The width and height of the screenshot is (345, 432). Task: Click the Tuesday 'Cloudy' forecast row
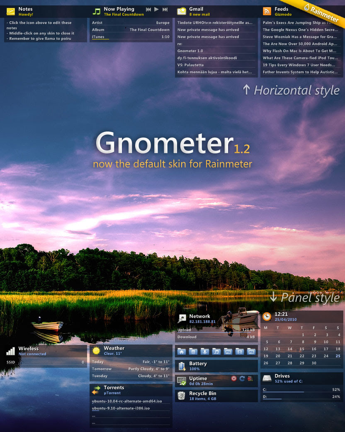131,376
